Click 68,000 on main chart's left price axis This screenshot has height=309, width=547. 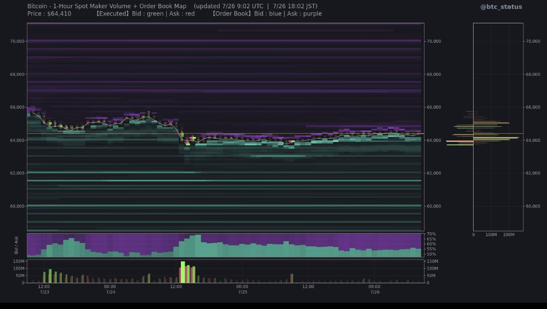[17, 74]
